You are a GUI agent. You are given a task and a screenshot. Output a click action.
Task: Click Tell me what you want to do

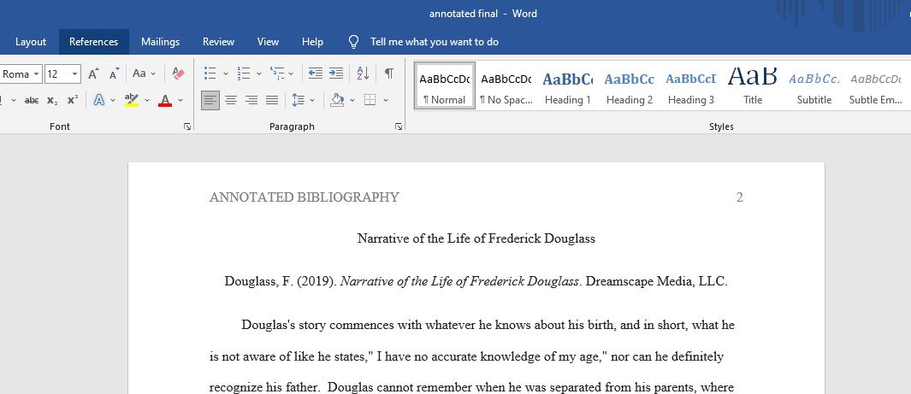(435, 42)
